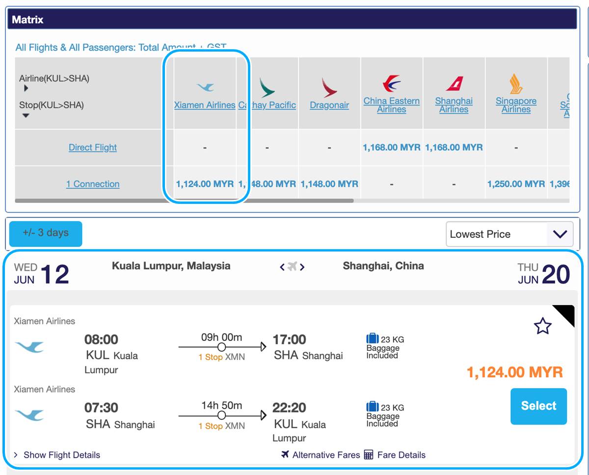The width and height of the screenshot is (589, 475).
Task: Click the +/- 3 days button
Action: [46, 234]
